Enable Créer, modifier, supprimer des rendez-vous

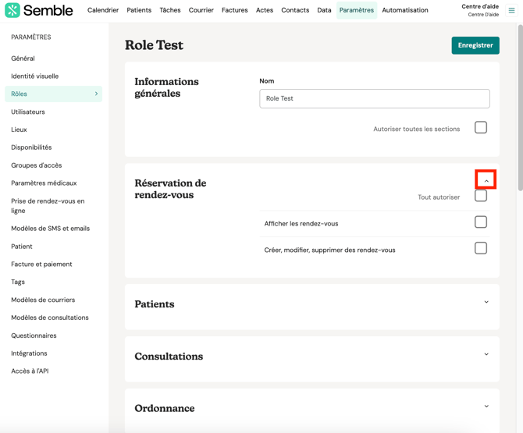pyautogui.click(x=481, y=248)
